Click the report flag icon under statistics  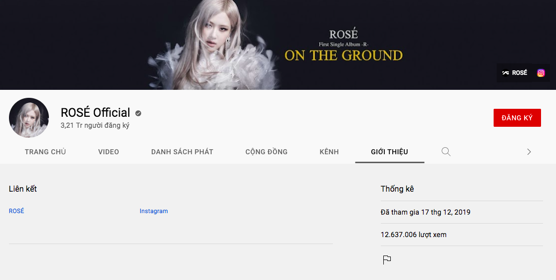coord(387,260)
